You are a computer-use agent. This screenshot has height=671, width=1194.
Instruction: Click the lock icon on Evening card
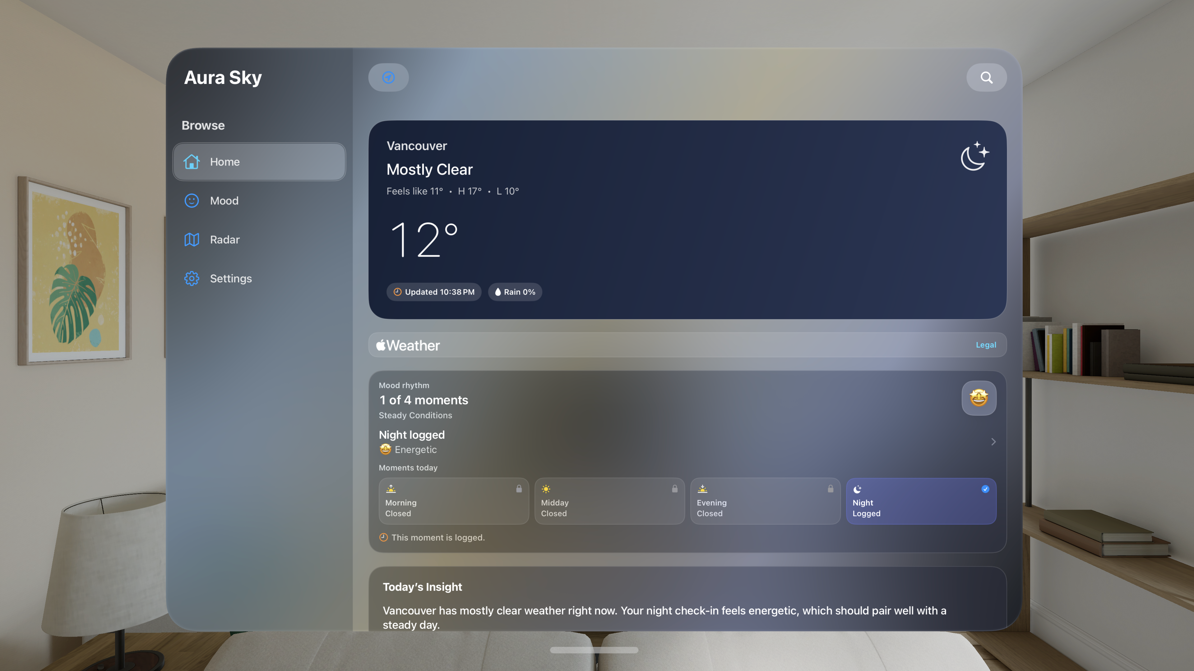coord(831,489)
